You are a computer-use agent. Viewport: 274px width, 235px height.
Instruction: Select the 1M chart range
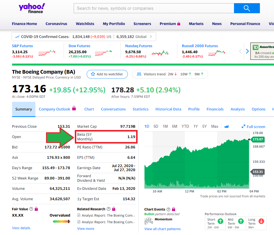click(x=165, y=126)
